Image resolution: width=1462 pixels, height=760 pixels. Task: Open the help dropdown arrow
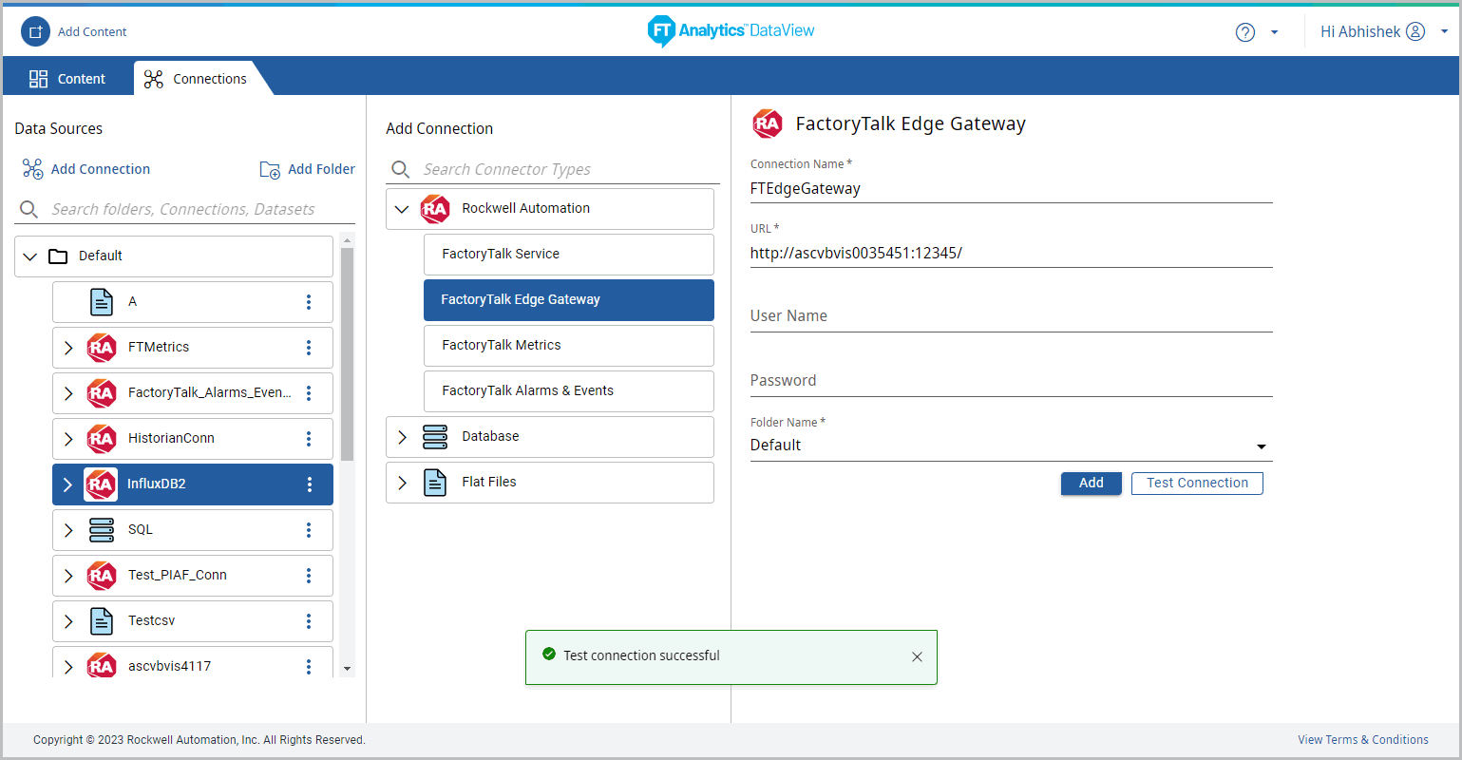pyautogui.click(x=1274, y=32)
